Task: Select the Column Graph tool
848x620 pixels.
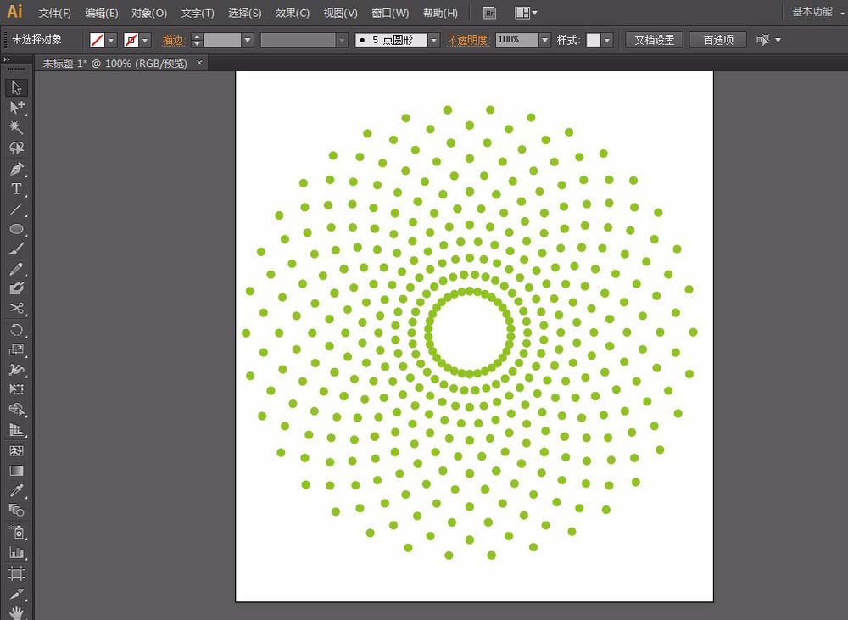Action: point(16,552)
